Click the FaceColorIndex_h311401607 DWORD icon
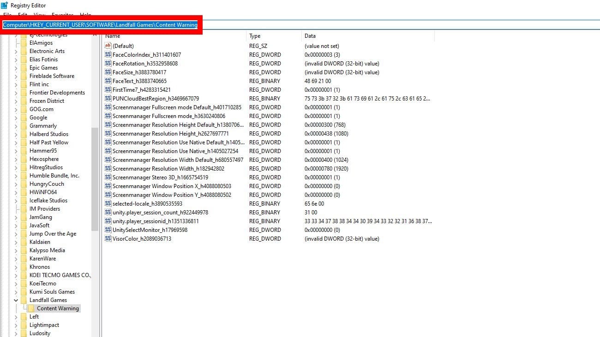Viewport: 600px width, 337px height. pos(108,54)
